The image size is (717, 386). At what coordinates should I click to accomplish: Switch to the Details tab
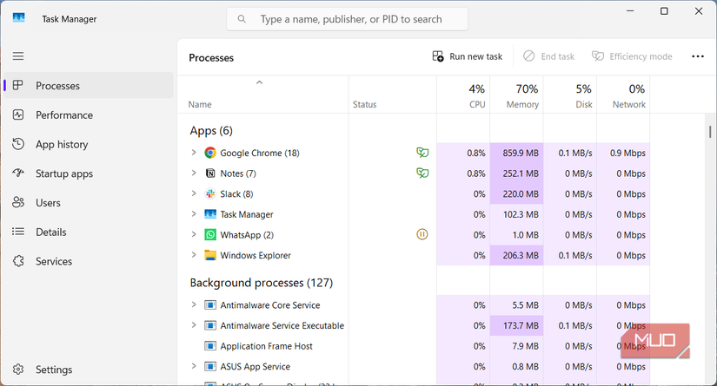pyautogui.click(x=89, y=232)
